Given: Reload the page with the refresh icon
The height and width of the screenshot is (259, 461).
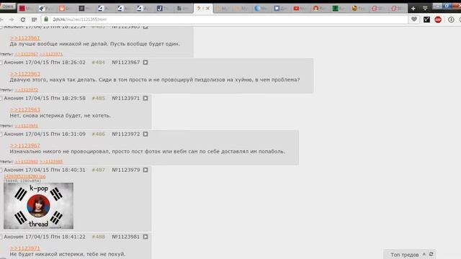Looking at the screenshot, I should click(22, 19).
